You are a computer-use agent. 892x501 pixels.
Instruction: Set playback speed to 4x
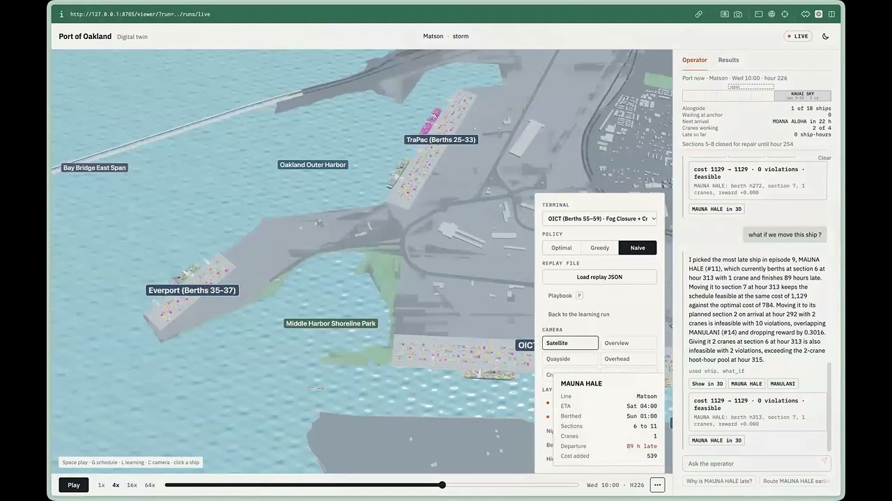pos(116,485)
